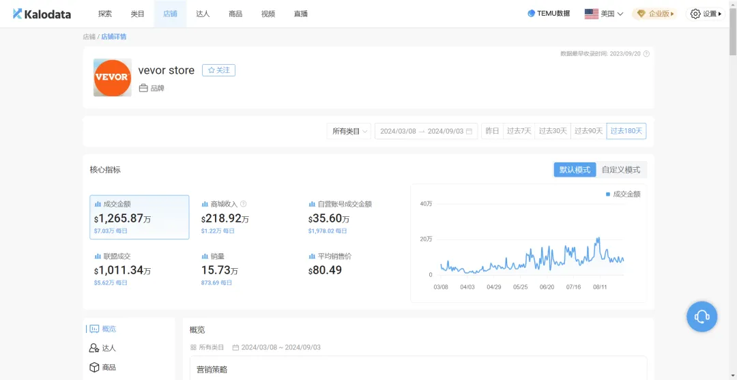Click the 达人 sidebar person icon
737x380 pixels.
point(93,348)
